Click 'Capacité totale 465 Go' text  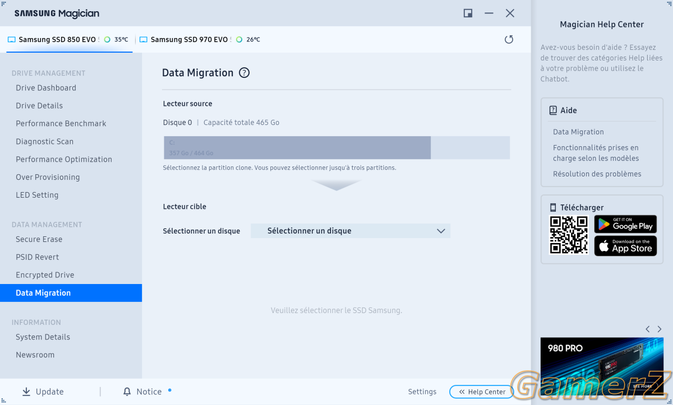241,123
